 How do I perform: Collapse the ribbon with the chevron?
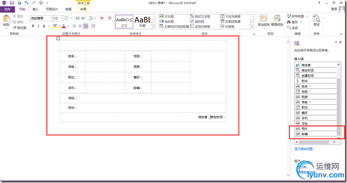(341, 34)
